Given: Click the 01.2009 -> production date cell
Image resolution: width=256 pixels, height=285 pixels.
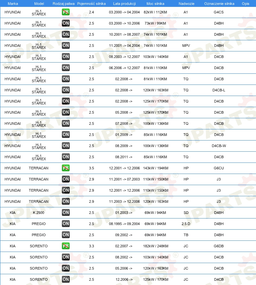Looking at the screenshot, I should pyautogui.click(x=124, y=135).
